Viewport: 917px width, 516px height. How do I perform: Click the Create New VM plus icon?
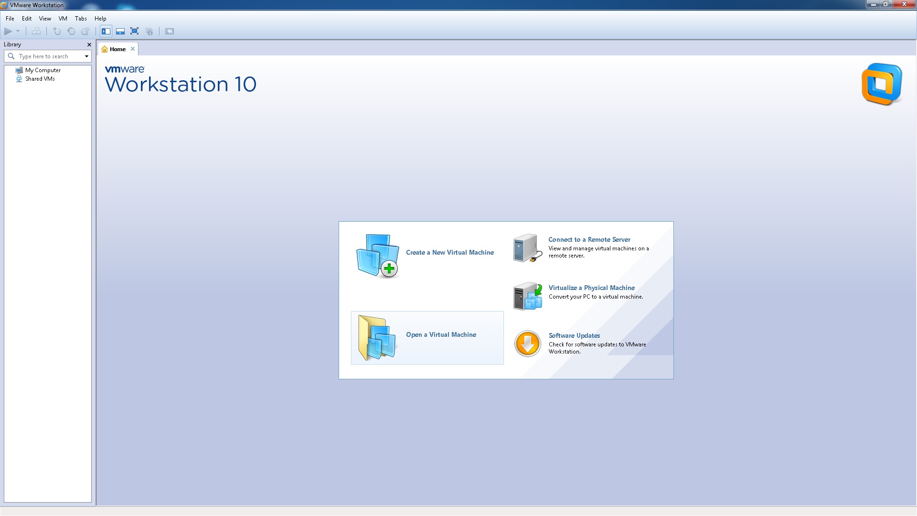pos(389,269)
